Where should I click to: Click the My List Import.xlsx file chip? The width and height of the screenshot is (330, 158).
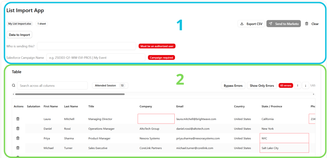coord(19,24)
